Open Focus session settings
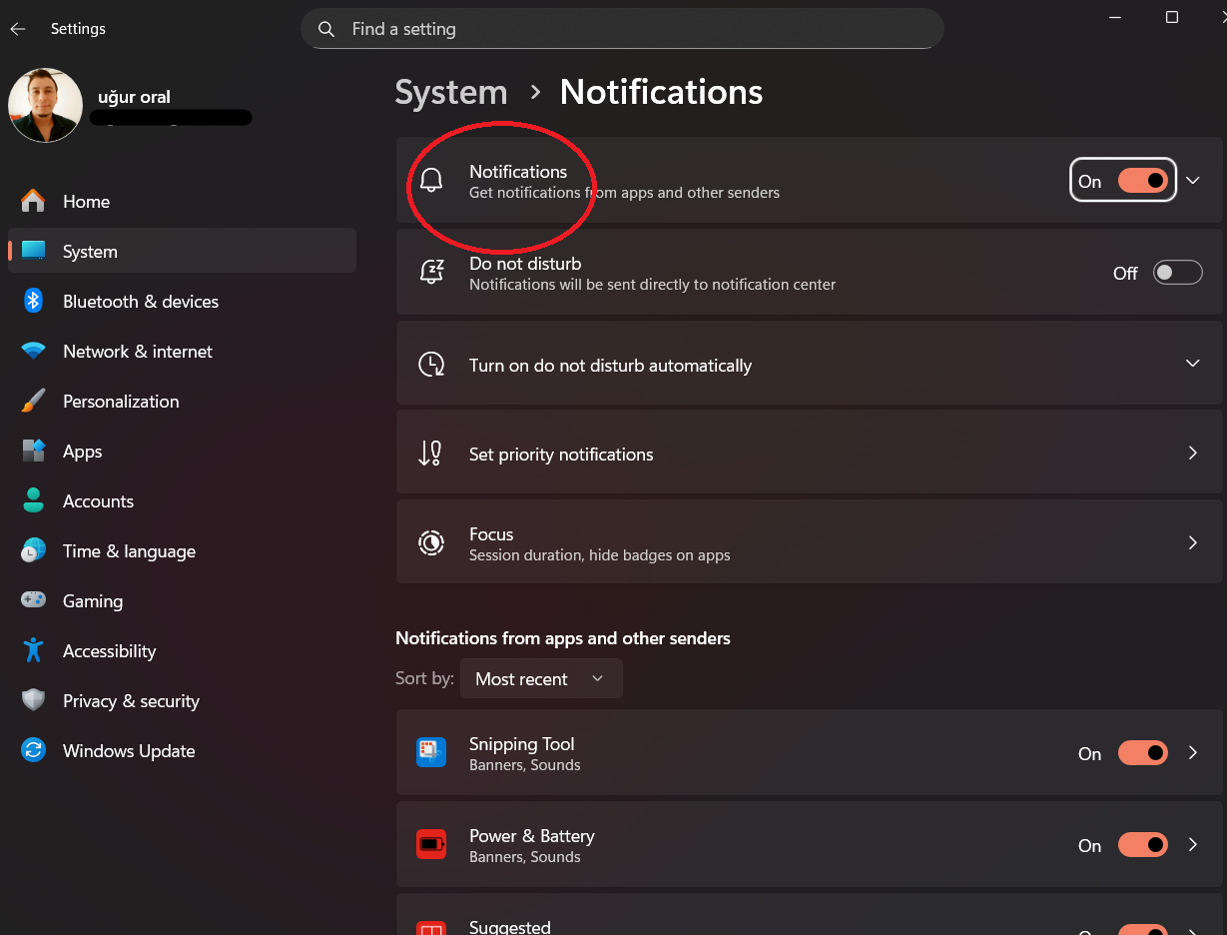 pos(809,542)
